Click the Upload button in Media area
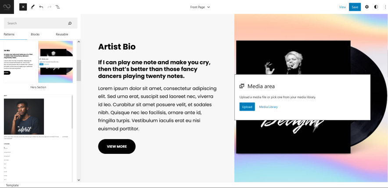This screenshot has width=388, height=188. (x=247, y=107)
